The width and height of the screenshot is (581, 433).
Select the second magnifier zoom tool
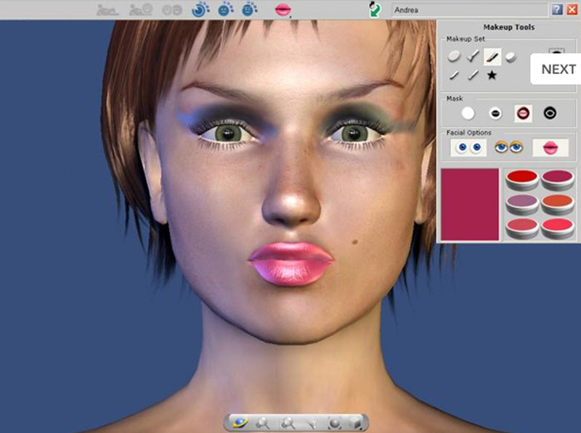pyautogui.click(x=287, y=423)
